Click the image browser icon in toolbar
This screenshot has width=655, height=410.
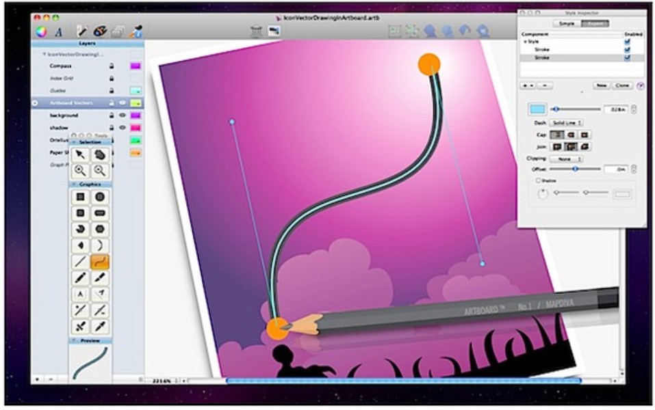274,31
